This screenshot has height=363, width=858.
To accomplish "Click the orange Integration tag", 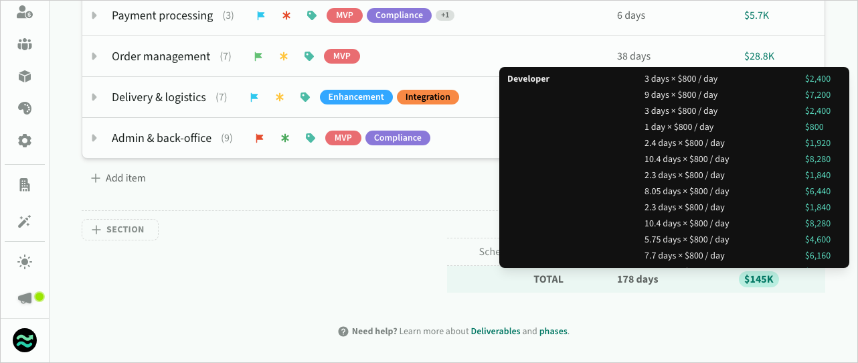I will (x=428, y=97).
